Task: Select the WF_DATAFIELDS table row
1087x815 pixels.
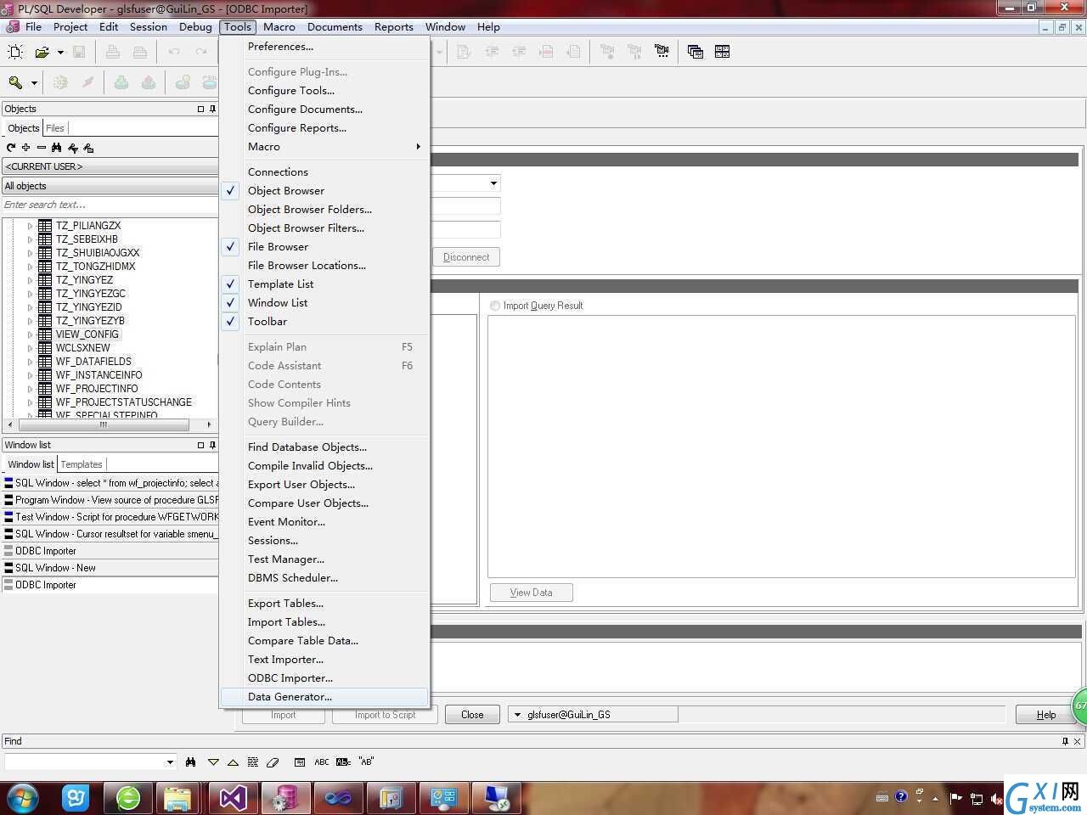Action: (x=93, y=362)
